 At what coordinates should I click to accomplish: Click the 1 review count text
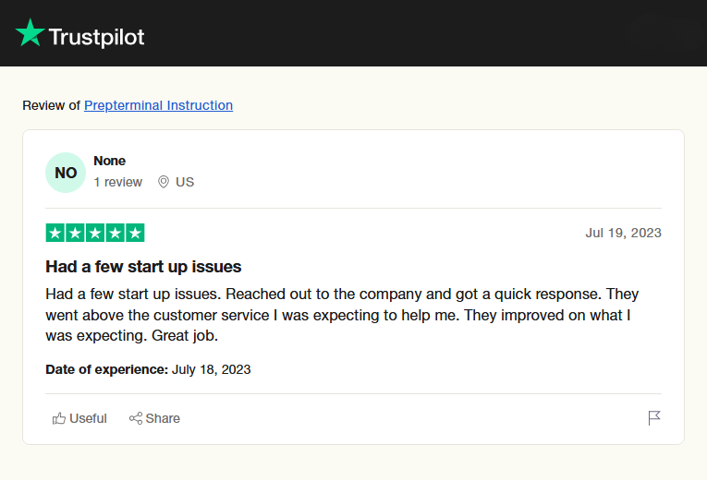[x=117, y=182]
